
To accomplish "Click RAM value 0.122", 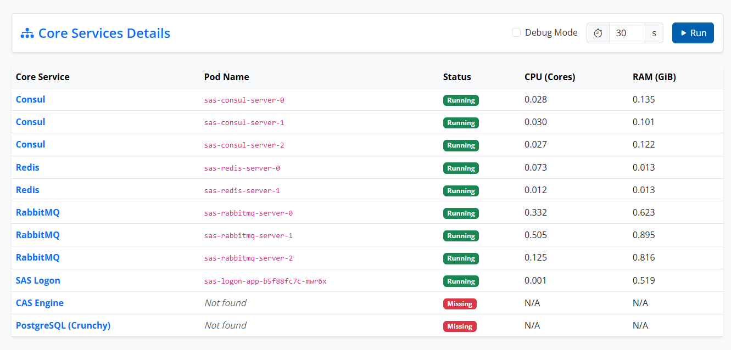I will (x=644, y=144).
